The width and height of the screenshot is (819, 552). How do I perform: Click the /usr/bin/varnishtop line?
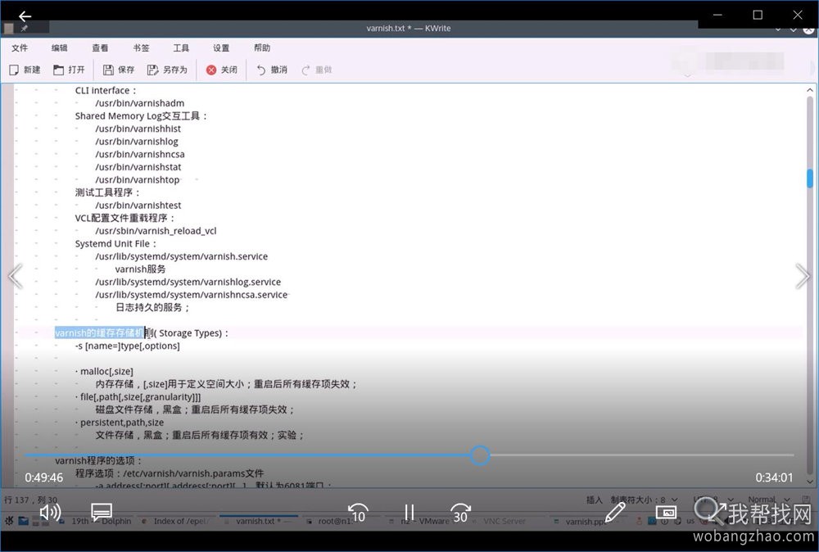[138, 179]
